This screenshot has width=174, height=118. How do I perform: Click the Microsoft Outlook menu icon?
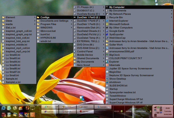107,24
